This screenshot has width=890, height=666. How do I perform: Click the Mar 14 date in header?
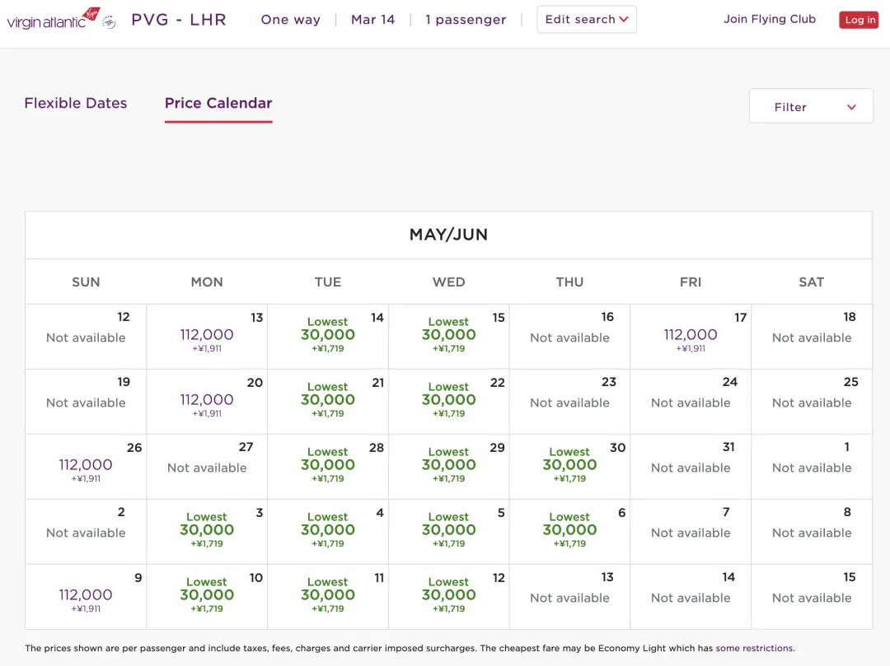pos(372,20)
